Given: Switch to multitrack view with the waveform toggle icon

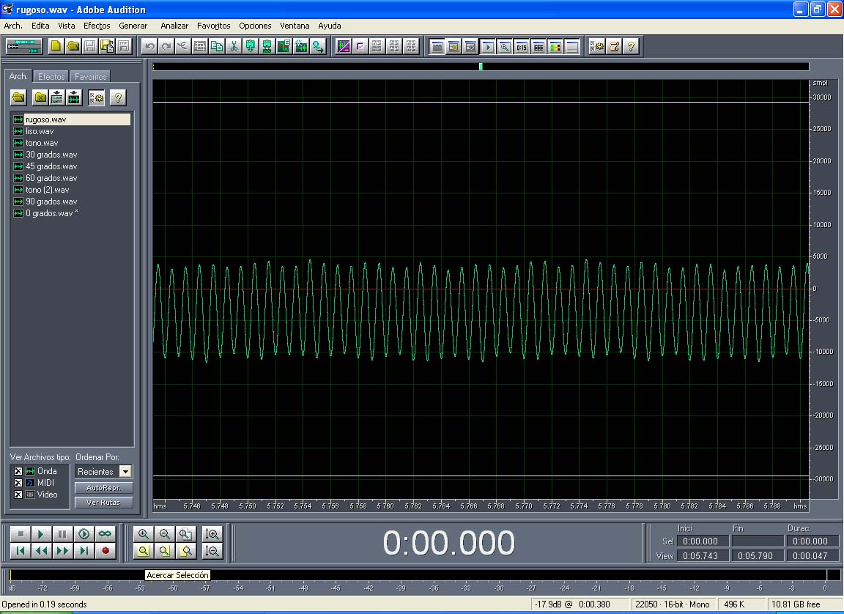Looking at the screenshot, I should coord(23,46).
